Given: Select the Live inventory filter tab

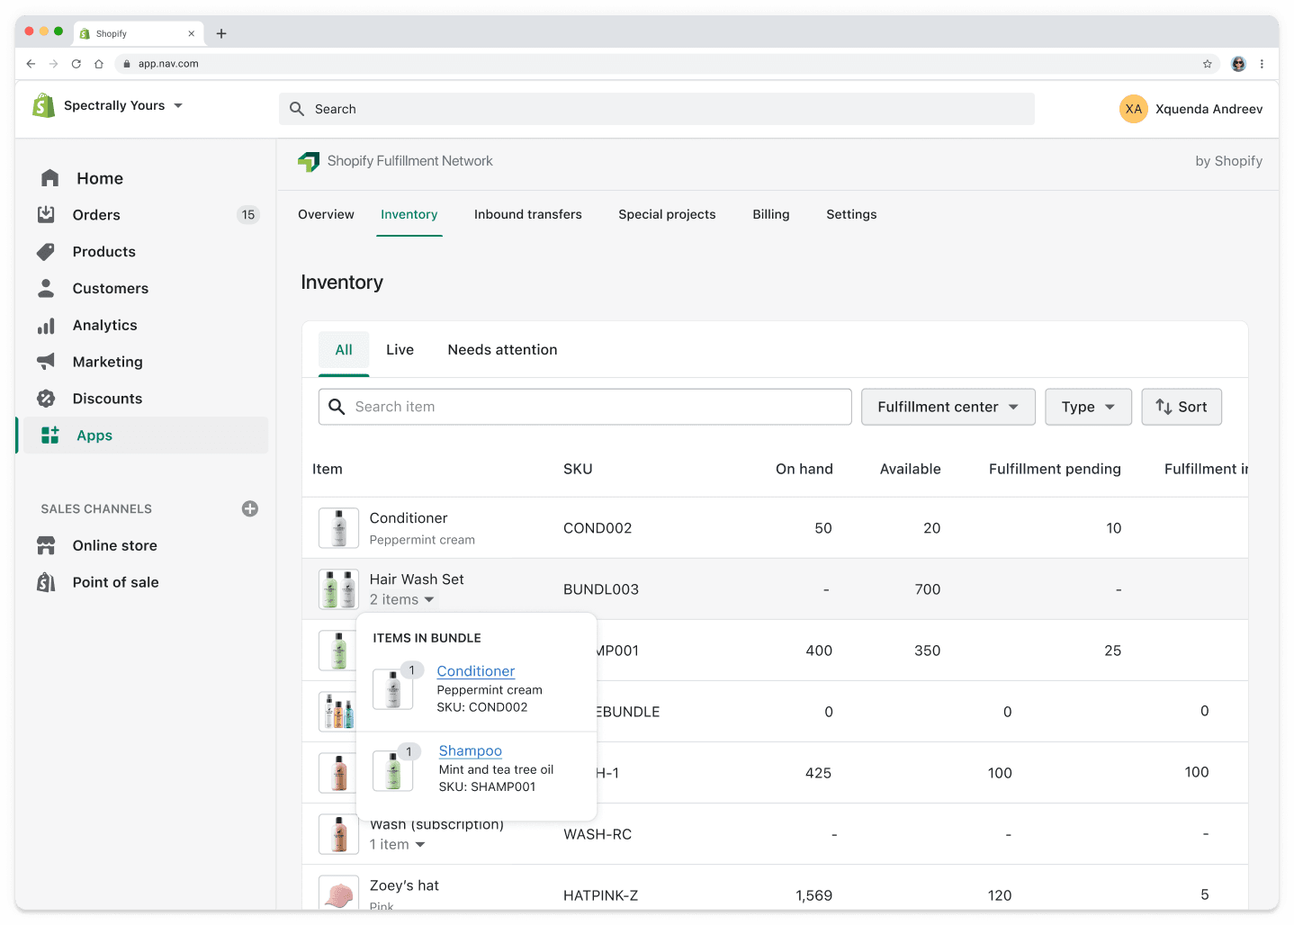Looking at the screenshot, I should coord(400,350).
